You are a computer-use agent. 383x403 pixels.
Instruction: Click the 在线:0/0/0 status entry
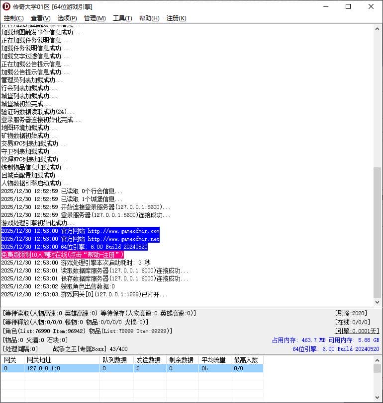(x=353, y=322)
